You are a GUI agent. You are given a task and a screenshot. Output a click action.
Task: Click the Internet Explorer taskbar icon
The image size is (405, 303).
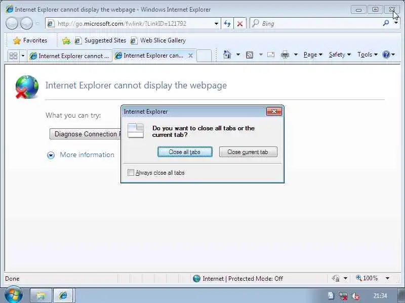tap(63, 295)
